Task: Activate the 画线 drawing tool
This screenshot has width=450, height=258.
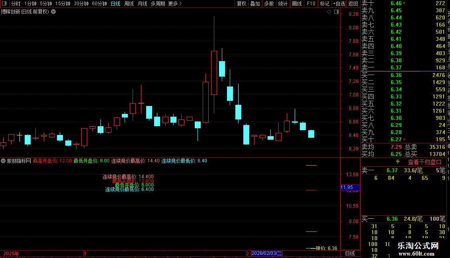Action: pyautogui.click(x=297, y=4)
